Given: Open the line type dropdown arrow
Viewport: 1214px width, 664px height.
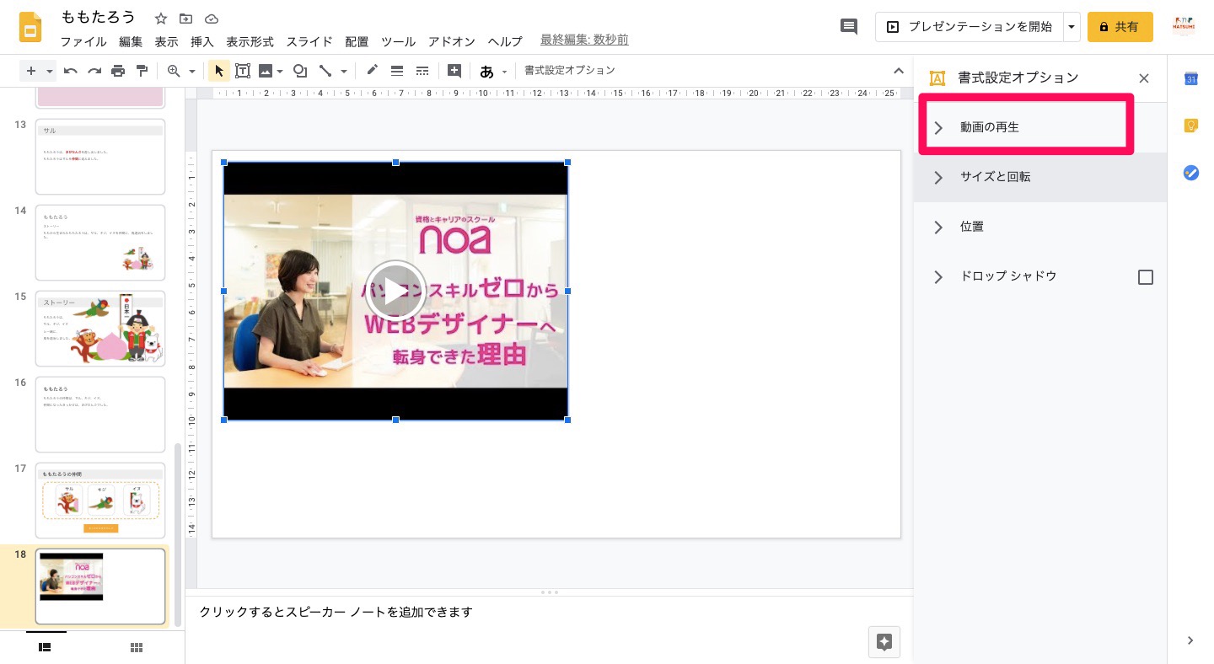Looking at the screenshot, I should tap(343, 71).
